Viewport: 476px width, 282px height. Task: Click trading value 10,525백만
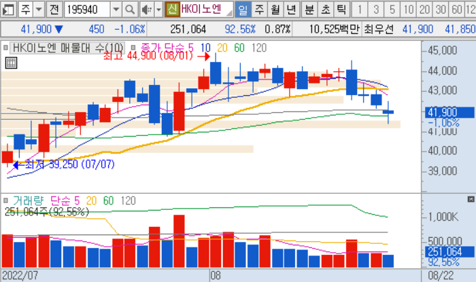click(x=335, y=29)
